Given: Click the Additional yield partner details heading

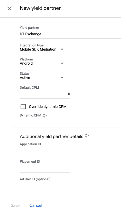Looking at the screenshot, I should point(51,136).
